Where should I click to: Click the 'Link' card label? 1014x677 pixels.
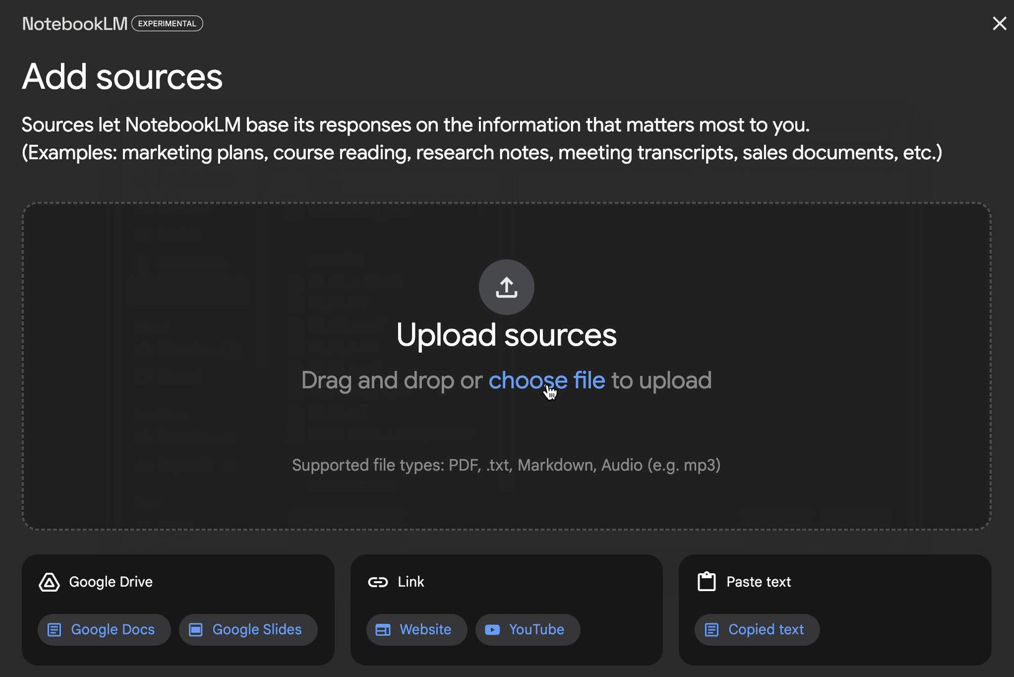(411, 582)
